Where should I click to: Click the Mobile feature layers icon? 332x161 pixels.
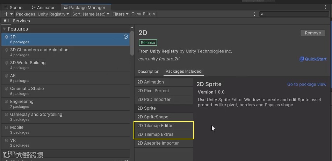coord(7,127)
